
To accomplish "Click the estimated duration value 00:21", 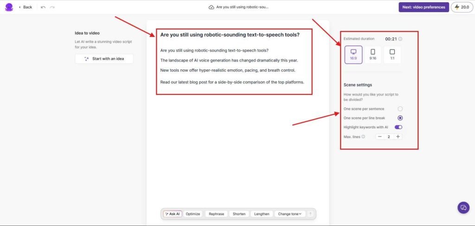I will tap(391, 39).
